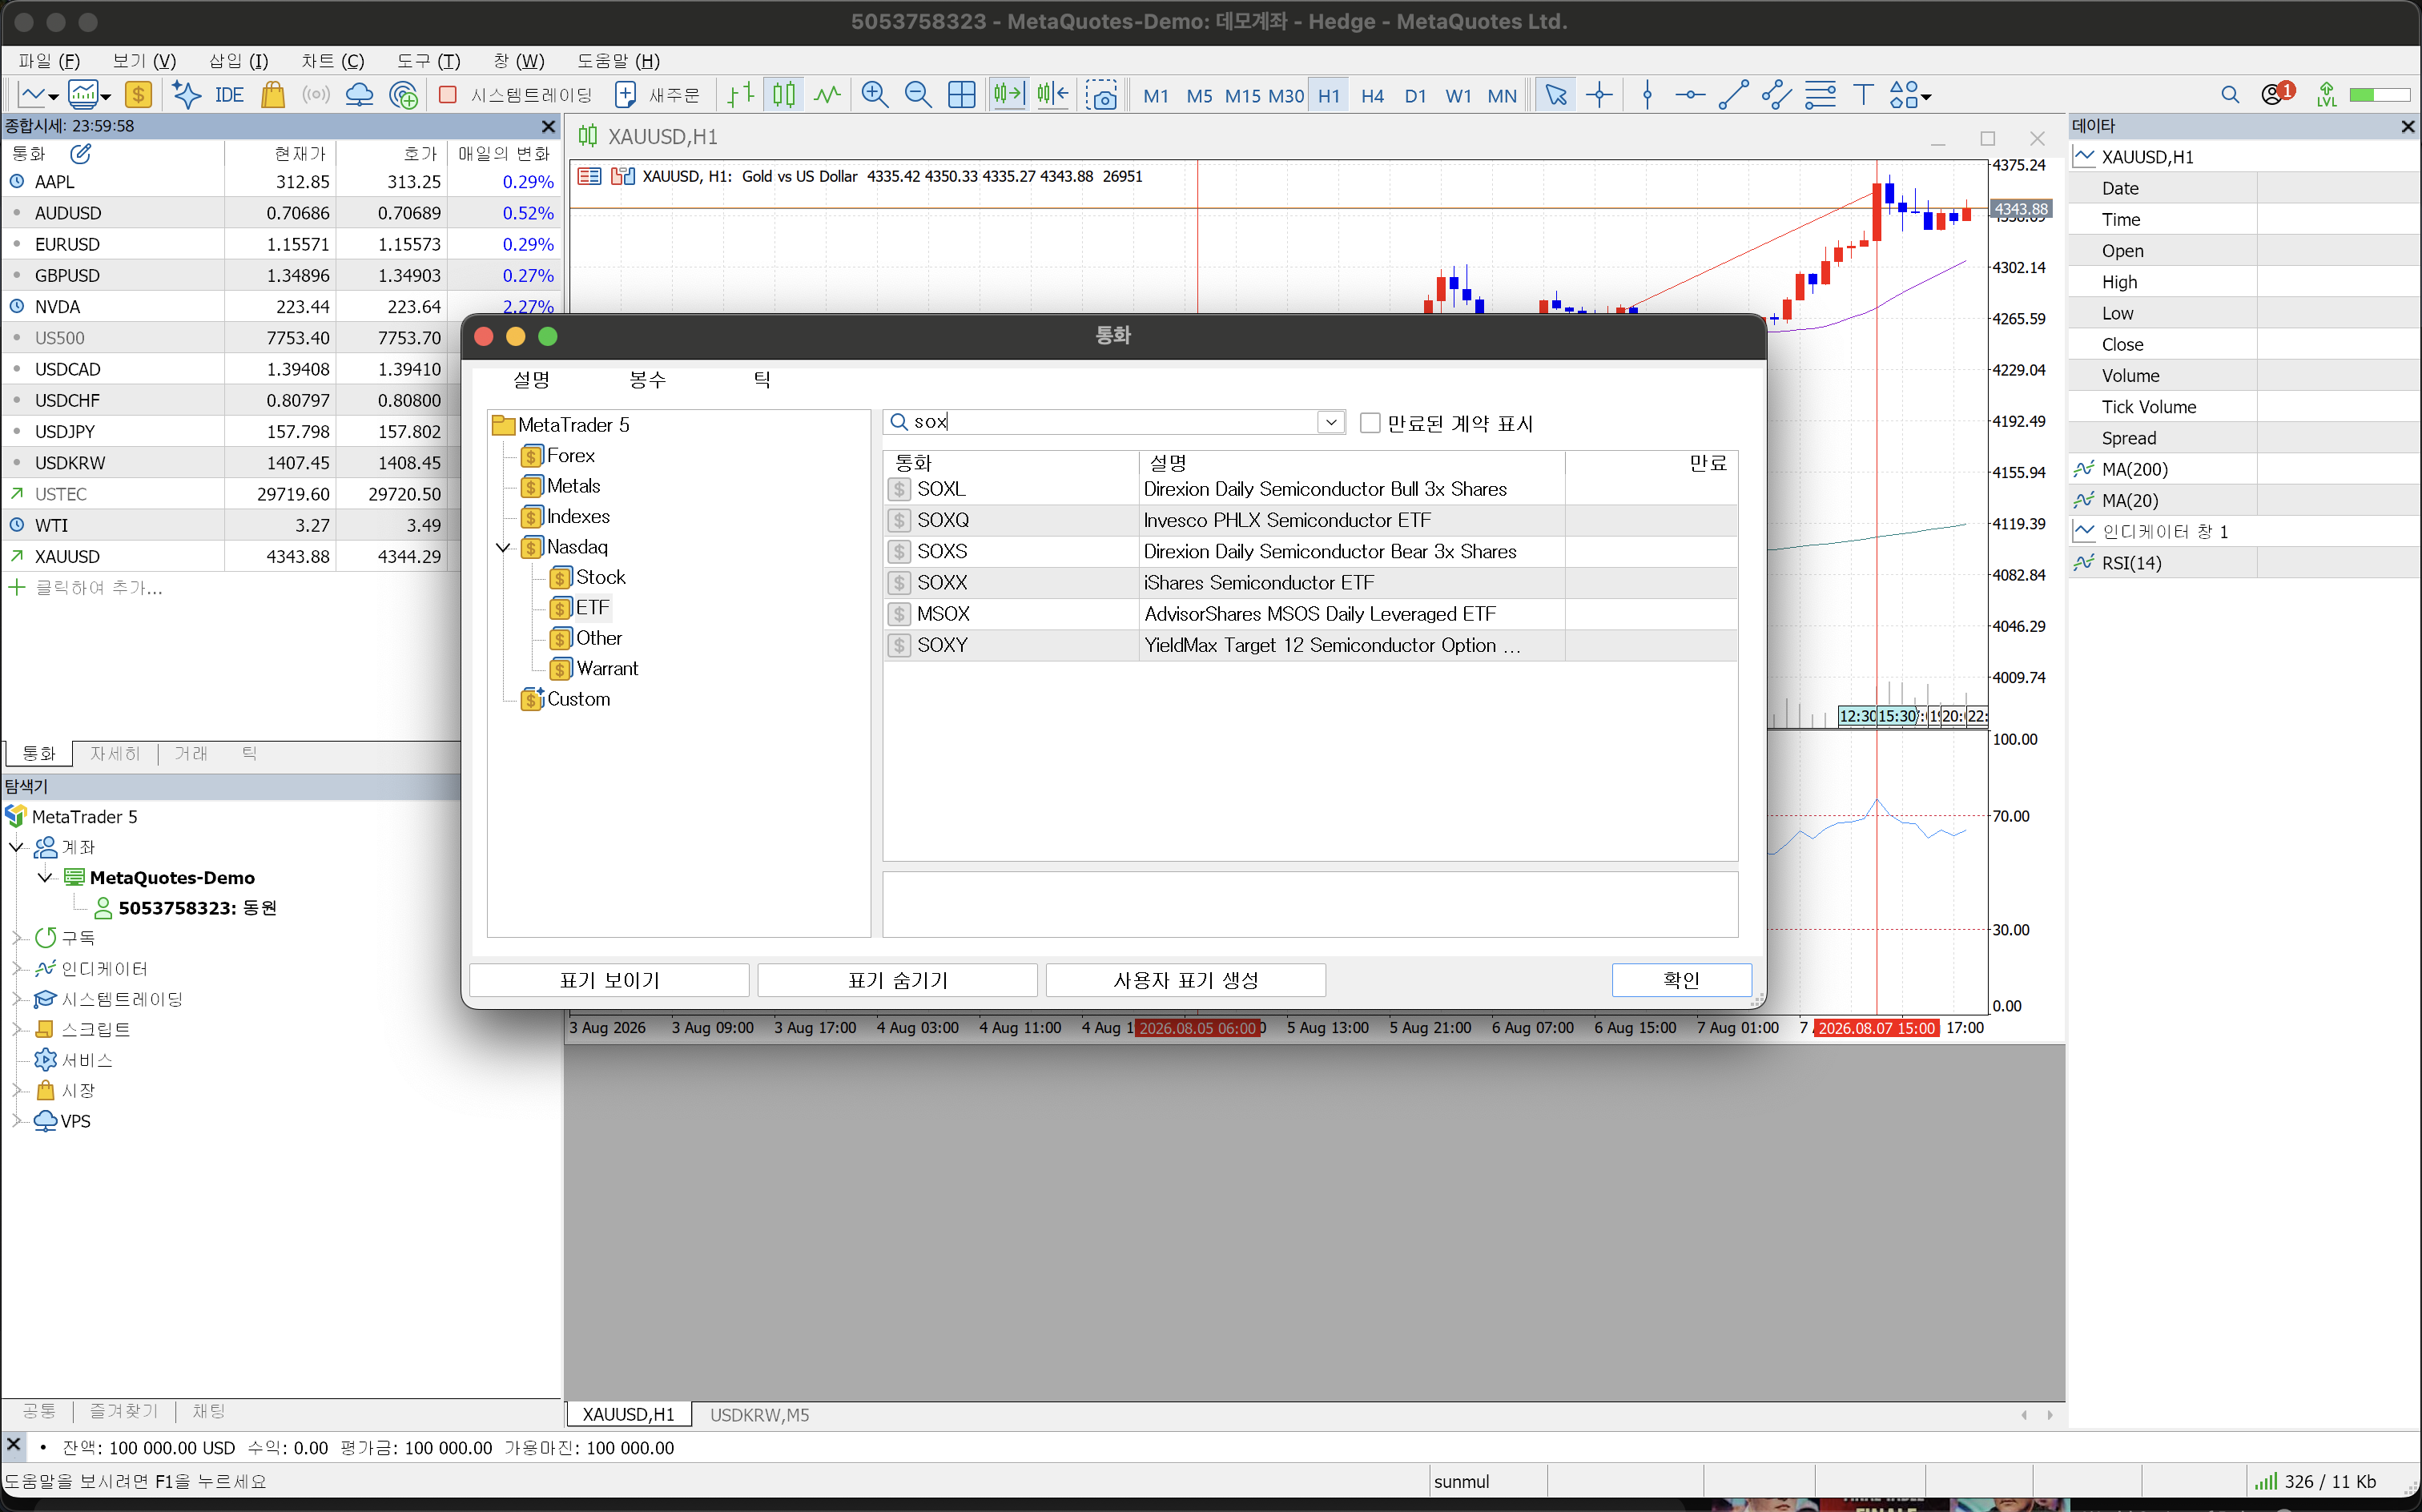Screen dimensions: 2422x1512
Task: Launch the IDE editor from toolbar
Action: click(x=229, y=95)
